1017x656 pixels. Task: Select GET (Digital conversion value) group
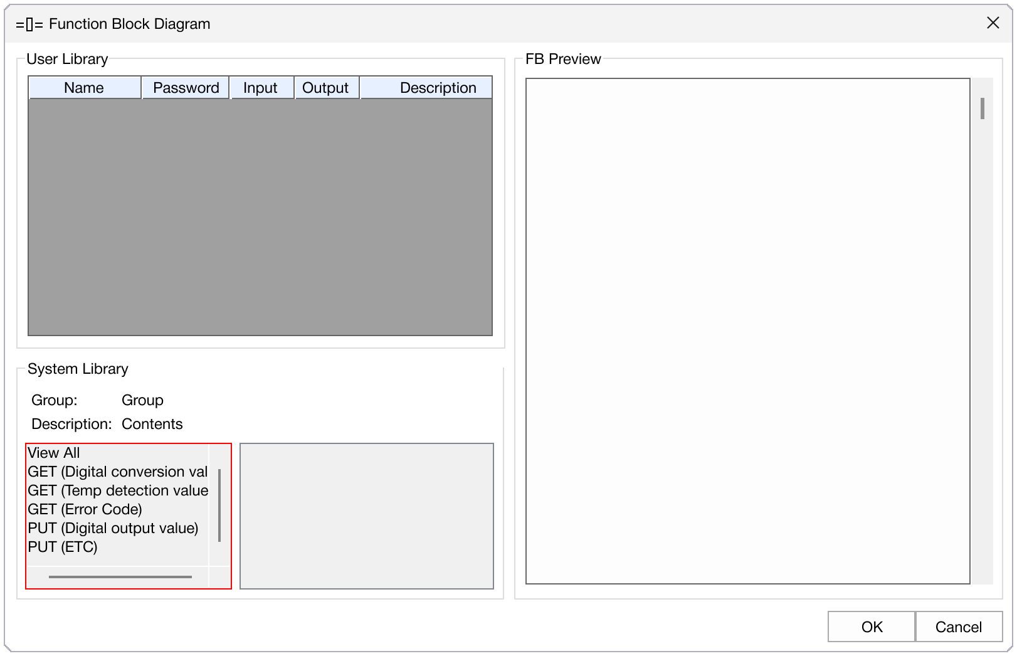tap(117, 472)
